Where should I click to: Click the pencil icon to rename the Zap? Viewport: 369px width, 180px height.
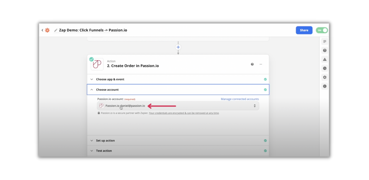(x=55, y=30)
